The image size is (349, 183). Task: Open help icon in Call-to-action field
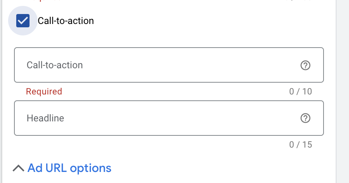coord(305,65)
